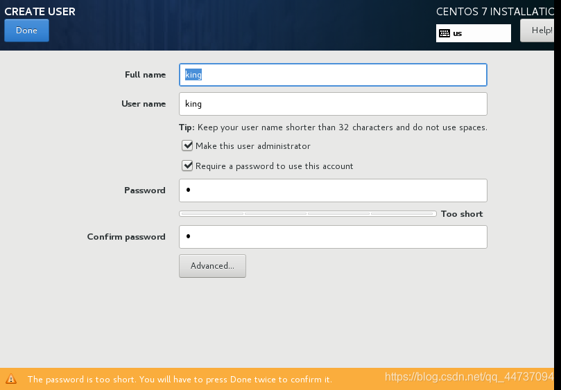
Task: Toggle Make this user administrator checkbox
Action: click(x=187, y=145)
